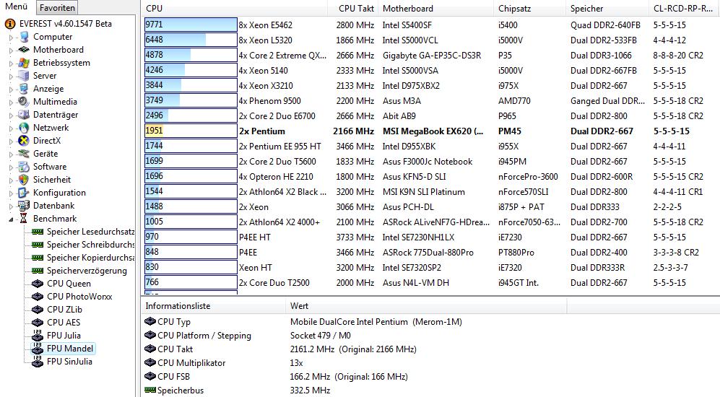Switch to the Menü tab
The width and height of the screenshot is (720, 397).
click(x=16, y=7)
